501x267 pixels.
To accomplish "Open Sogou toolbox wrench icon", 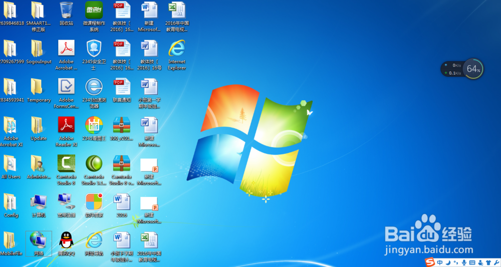I will click(496, 262).
